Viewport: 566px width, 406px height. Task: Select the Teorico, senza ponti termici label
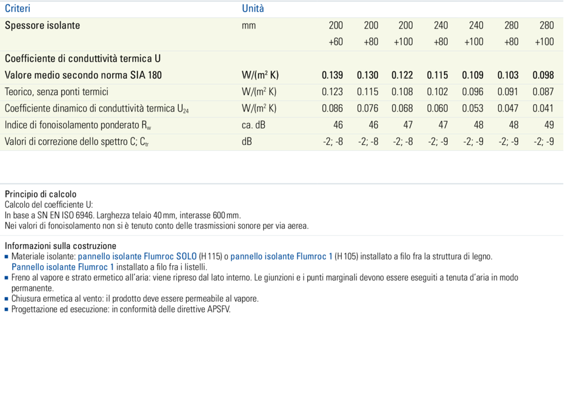pyautogui.click(x=56, y=92)
